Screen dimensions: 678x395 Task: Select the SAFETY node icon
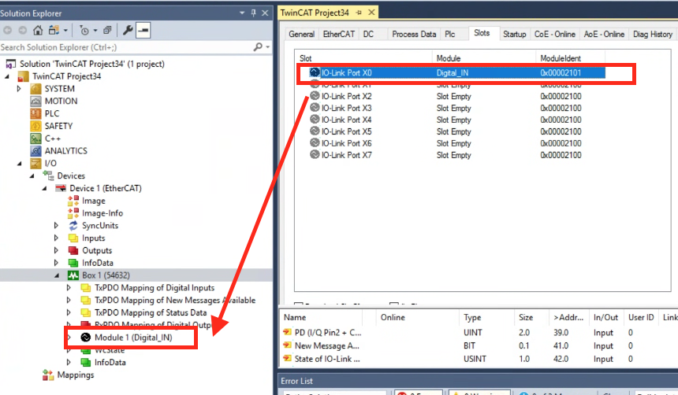(36, 126)
